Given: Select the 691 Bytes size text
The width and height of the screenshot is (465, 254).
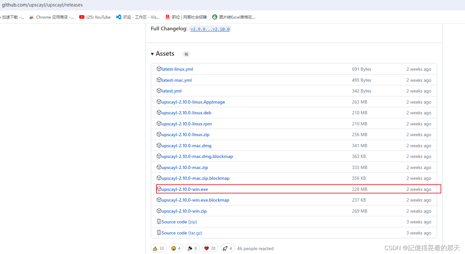Looking at the screenshot, I should point(362,69).
